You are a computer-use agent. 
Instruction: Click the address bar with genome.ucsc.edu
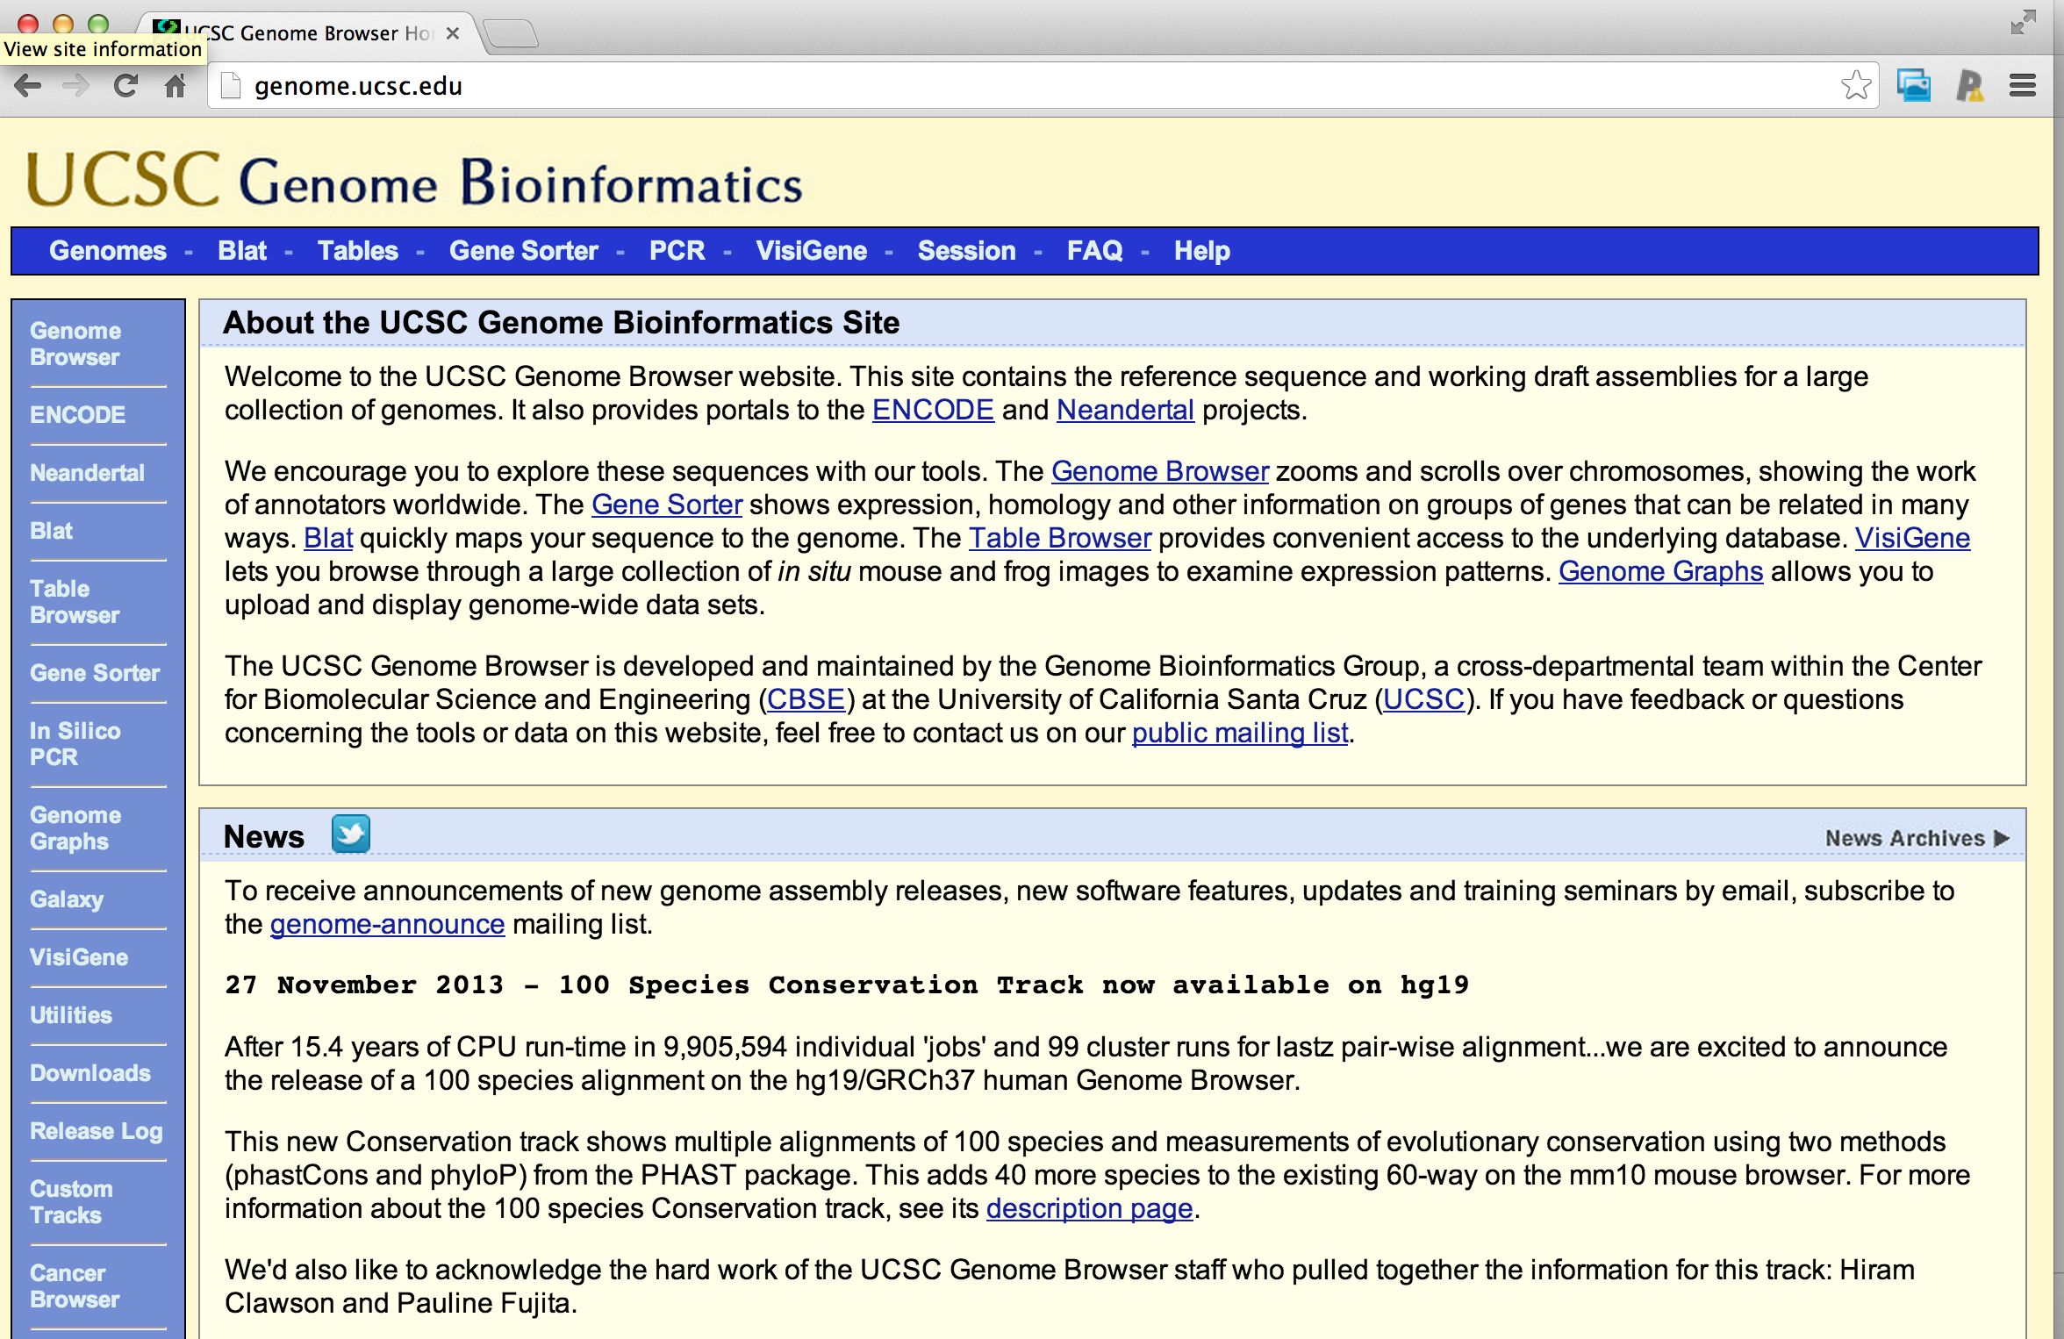(x=1044, y=85)
